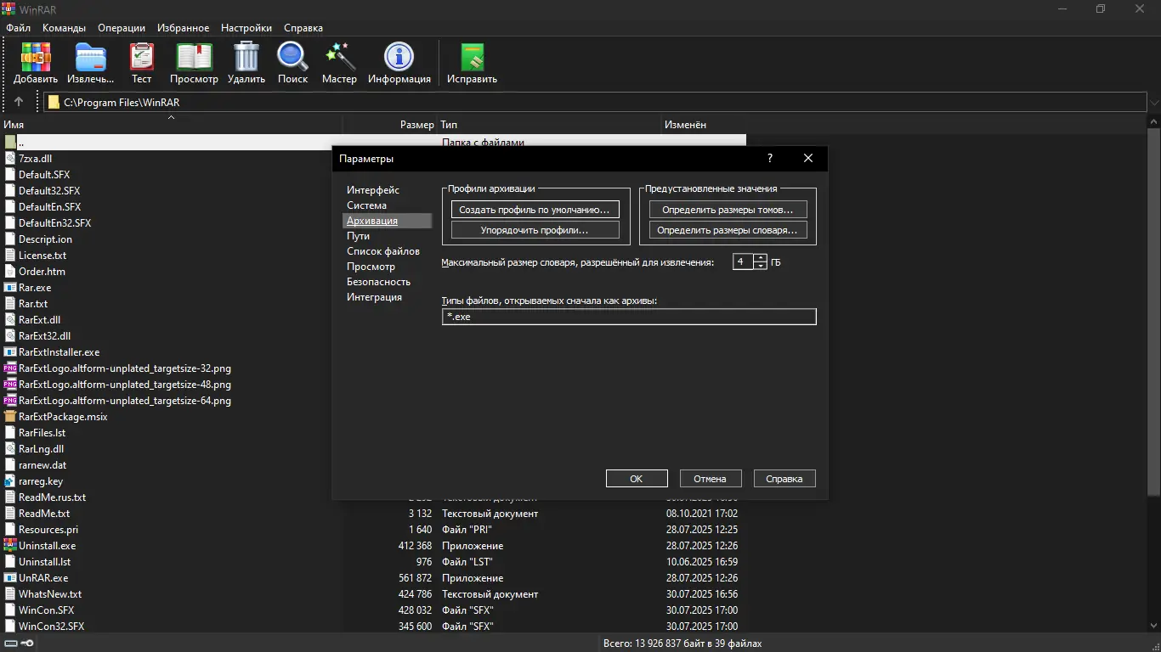Open the Команды menu

(64, 28)
